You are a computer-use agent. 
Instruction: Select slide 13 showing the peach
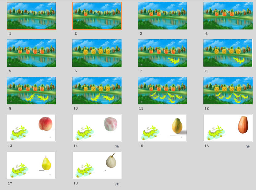click(31, 128)
